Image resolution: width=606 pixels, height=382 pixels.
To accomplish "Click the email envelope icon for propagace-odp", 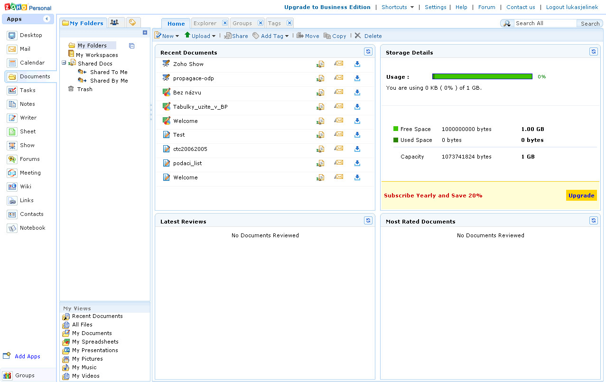I will [339, 78].
